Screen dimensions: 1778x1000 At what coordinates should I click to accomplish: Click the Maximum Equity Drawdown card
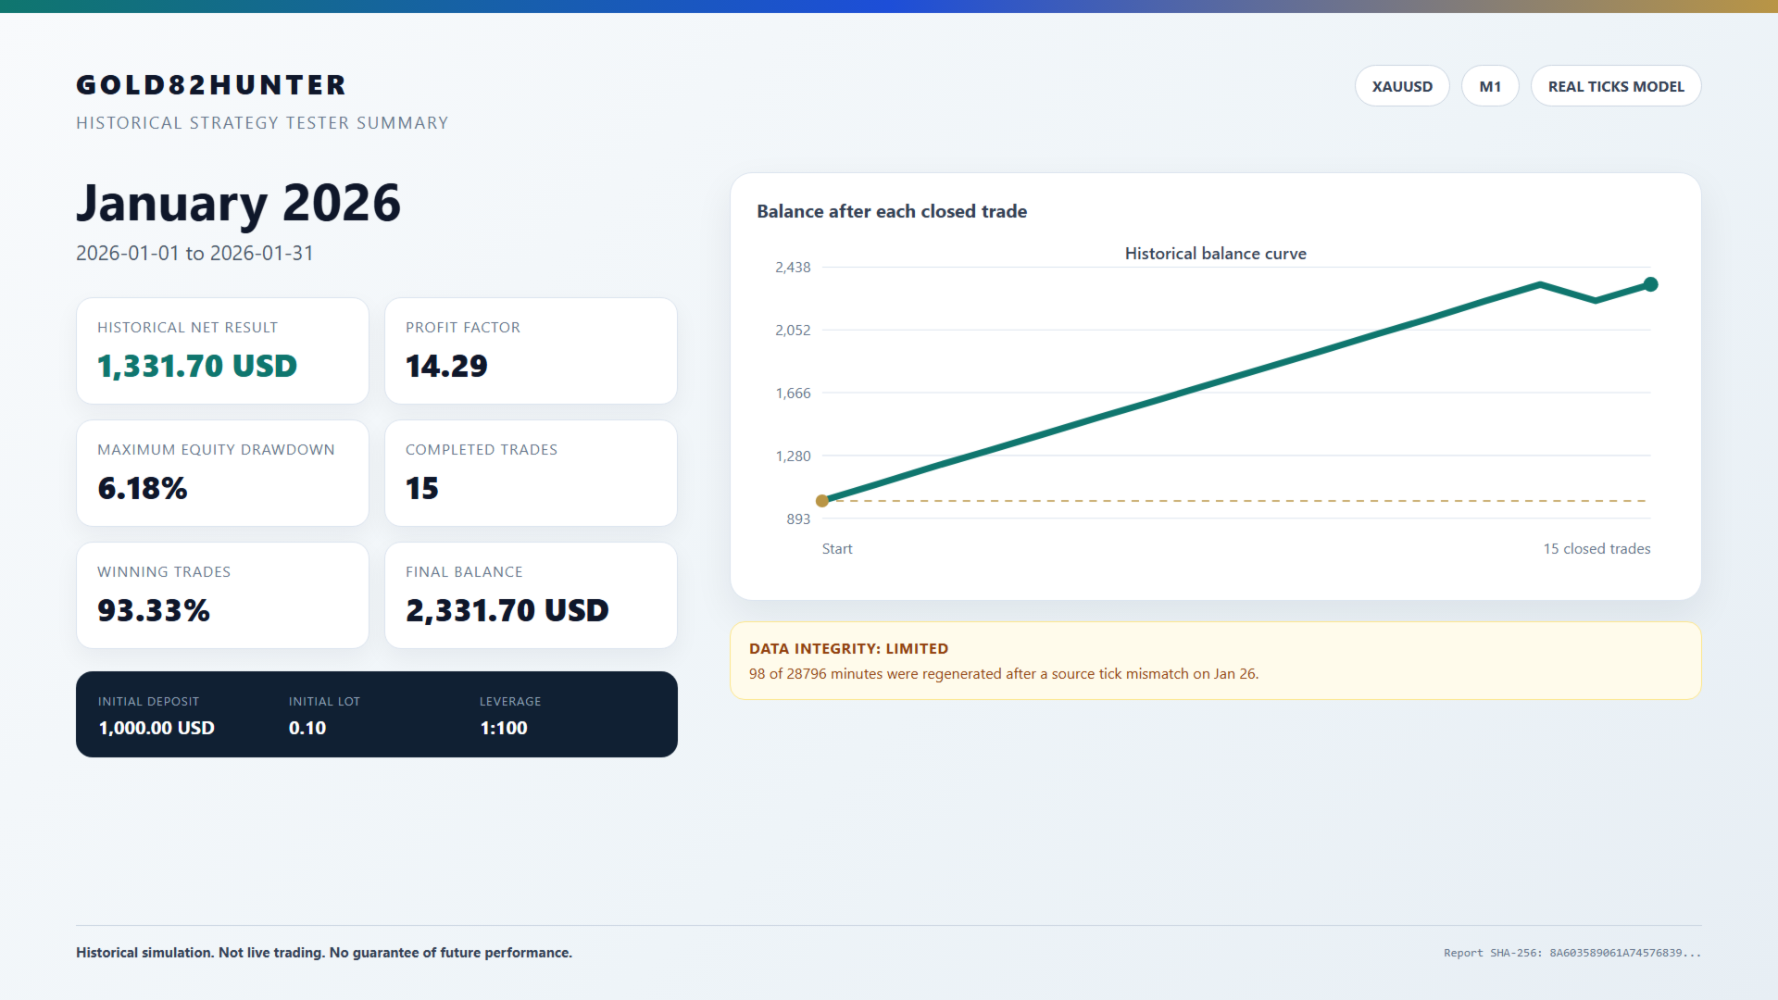pos(222,473)
